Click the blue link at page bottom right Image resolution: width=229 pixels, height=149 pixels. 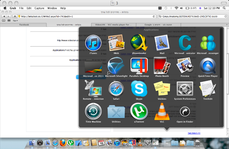point(194,133)
